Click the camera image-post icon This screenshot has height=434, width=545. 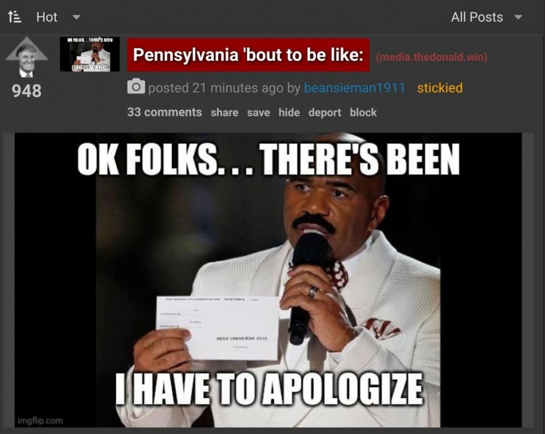[x=136, y=87]
